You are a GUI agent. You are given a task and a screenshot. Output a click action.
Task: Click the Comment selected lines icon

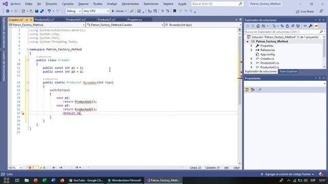click(162, 11)
